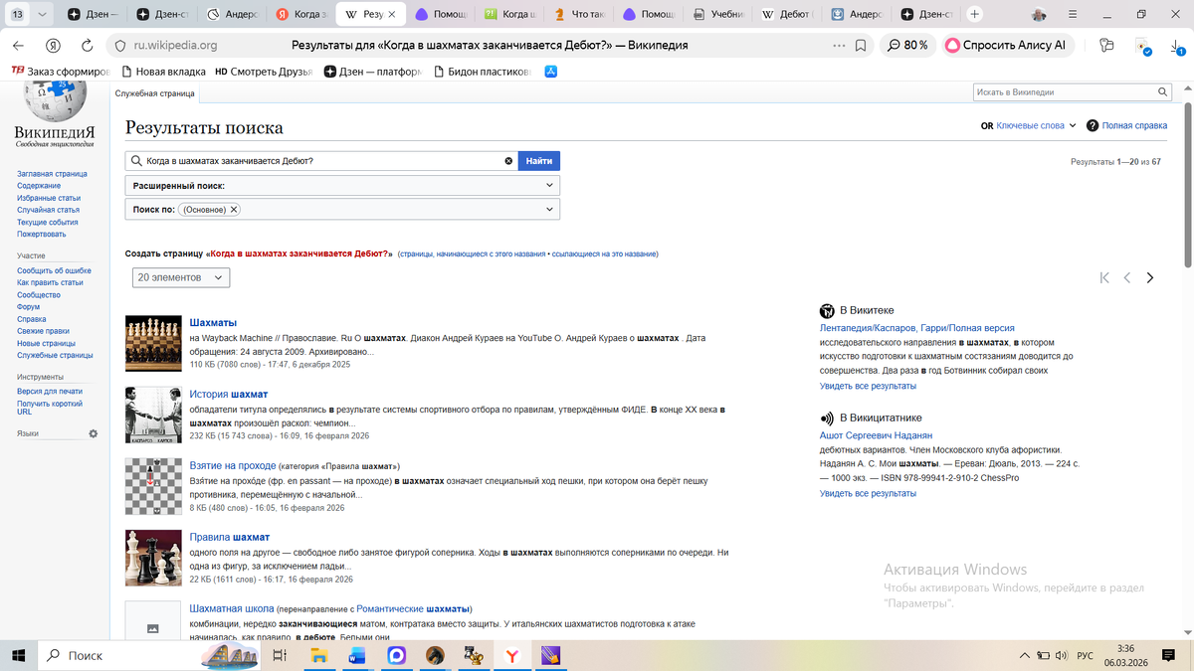
Task: Open Task View on the taskbar
Action: tap(280, 655)
